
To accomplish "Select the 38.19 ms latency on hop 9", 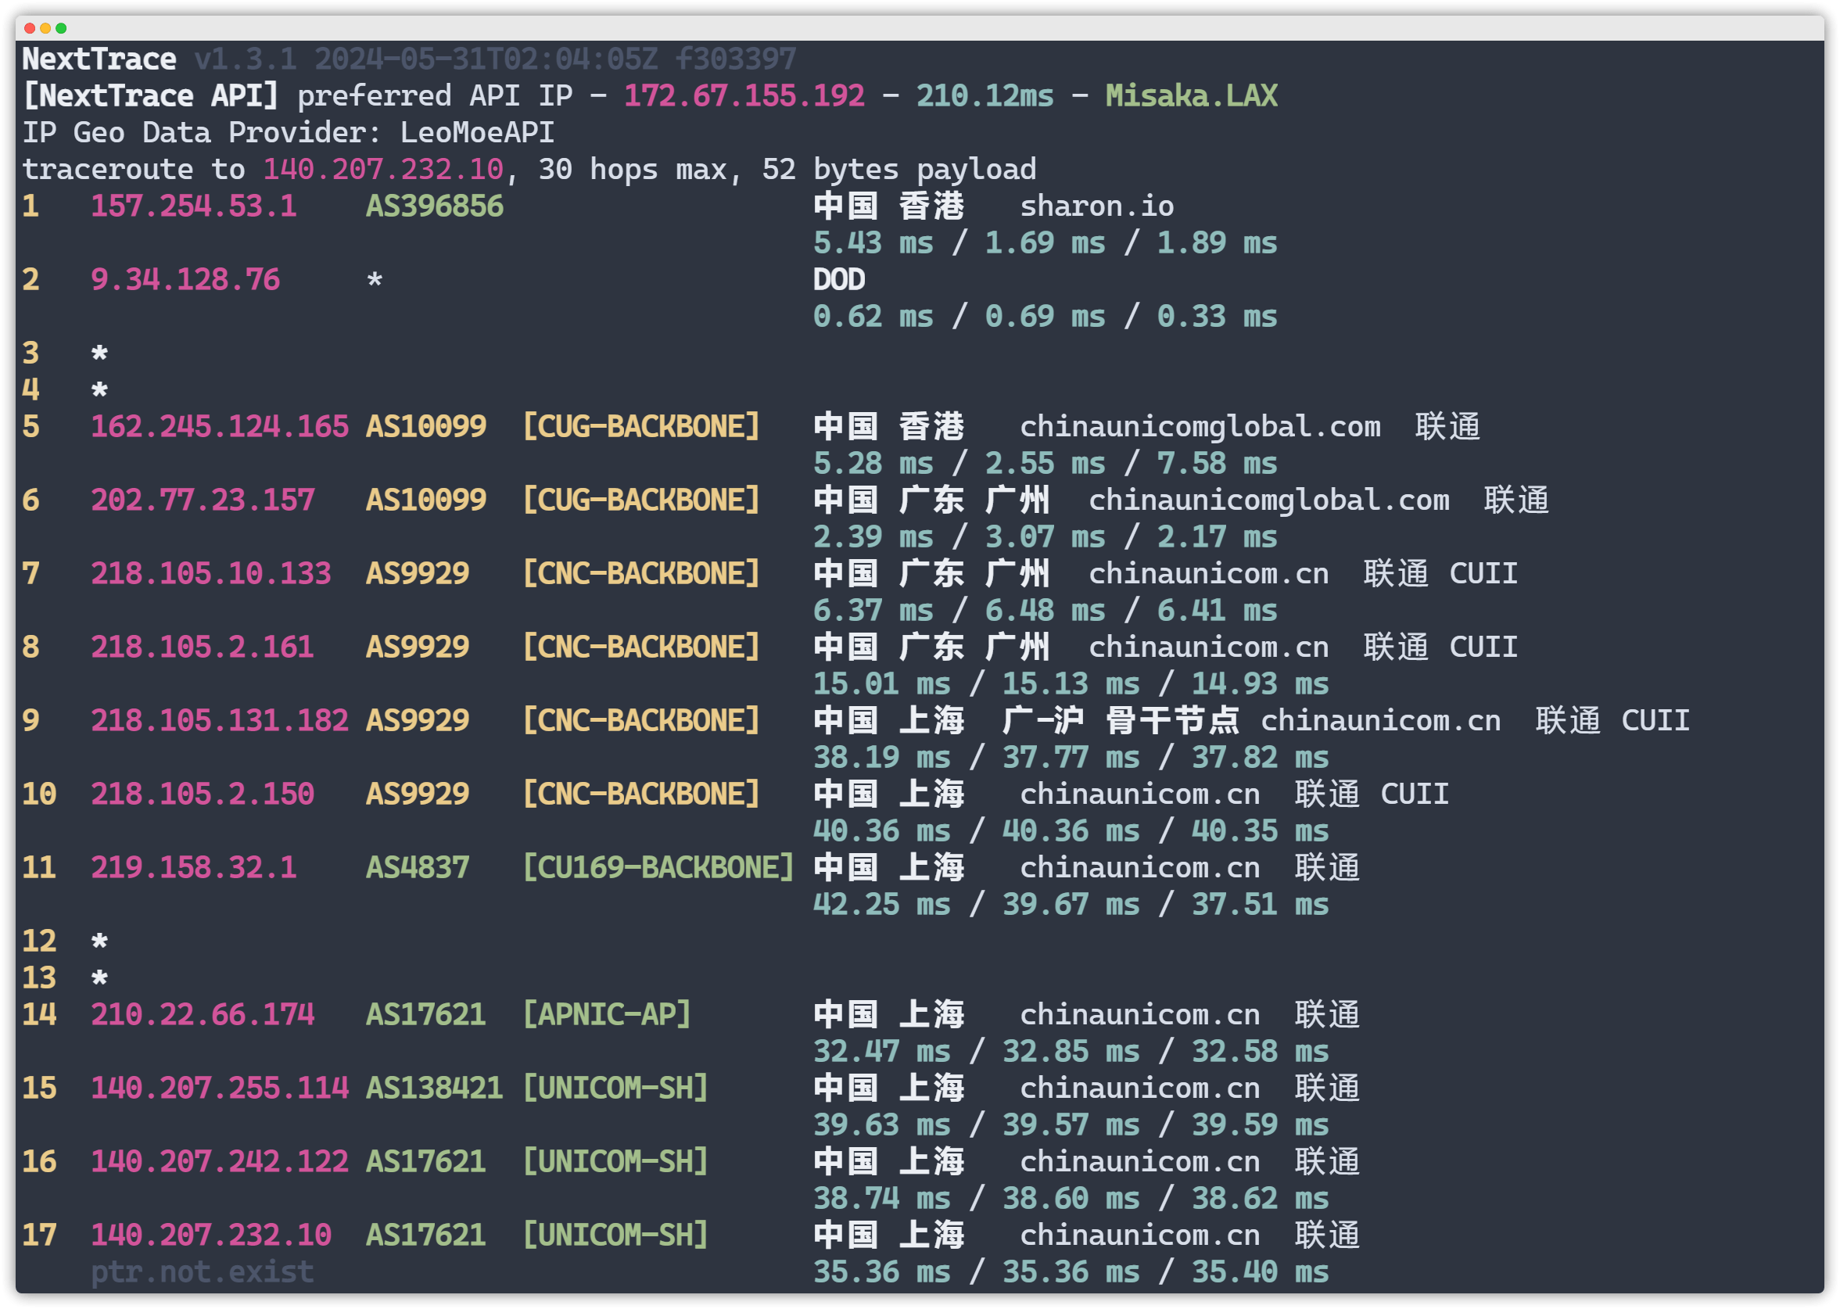I will pos(882,757).
